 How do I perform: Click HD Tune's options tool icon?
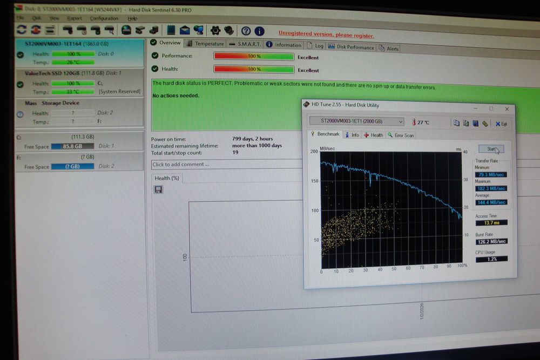coord(485,124)
